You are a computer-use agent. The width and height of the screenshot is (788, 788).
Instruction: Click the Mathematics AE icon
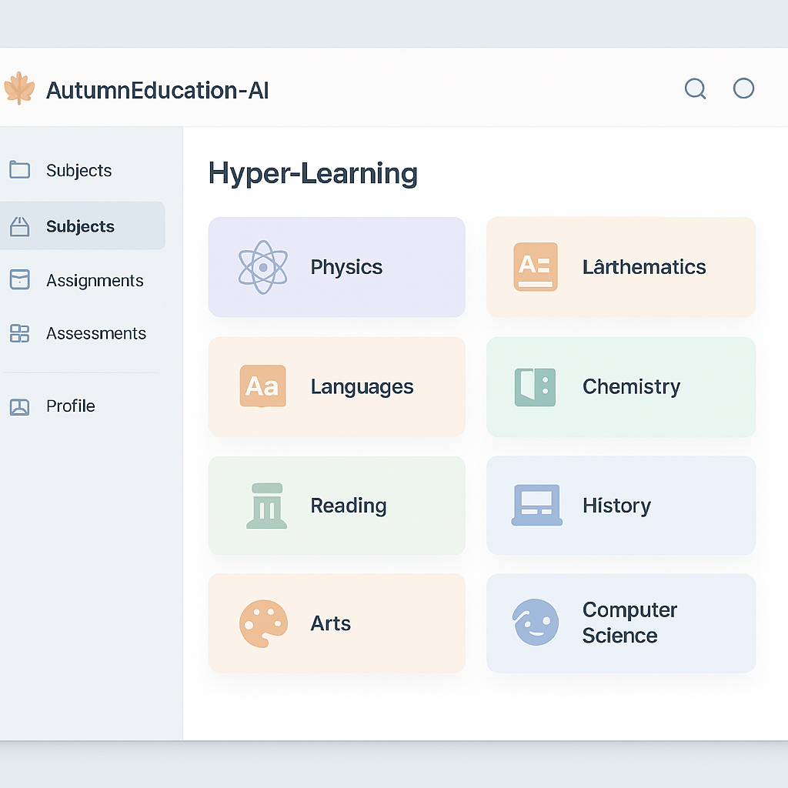[x=536, y=267]
